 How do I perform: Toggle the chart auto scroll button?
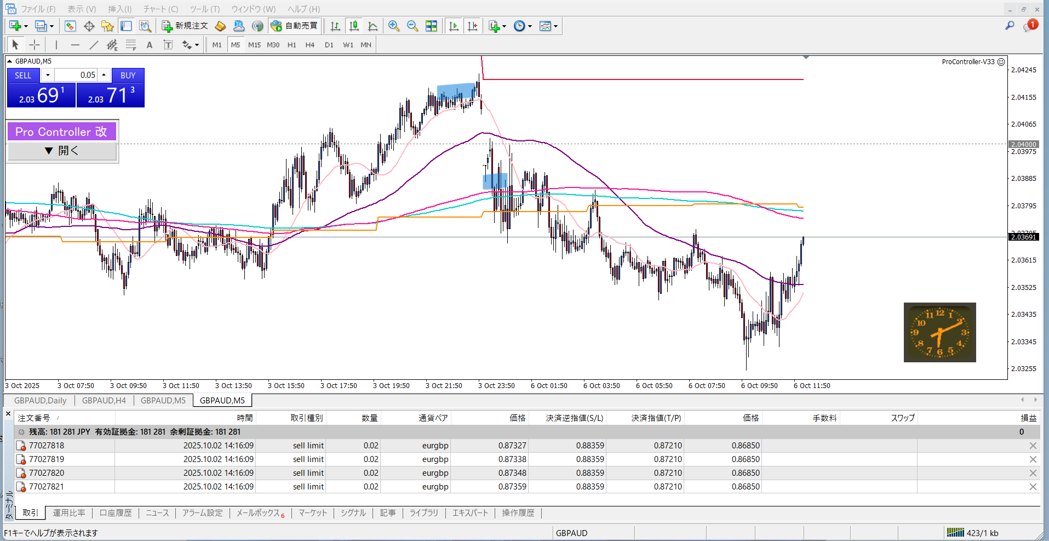point(454,26)
